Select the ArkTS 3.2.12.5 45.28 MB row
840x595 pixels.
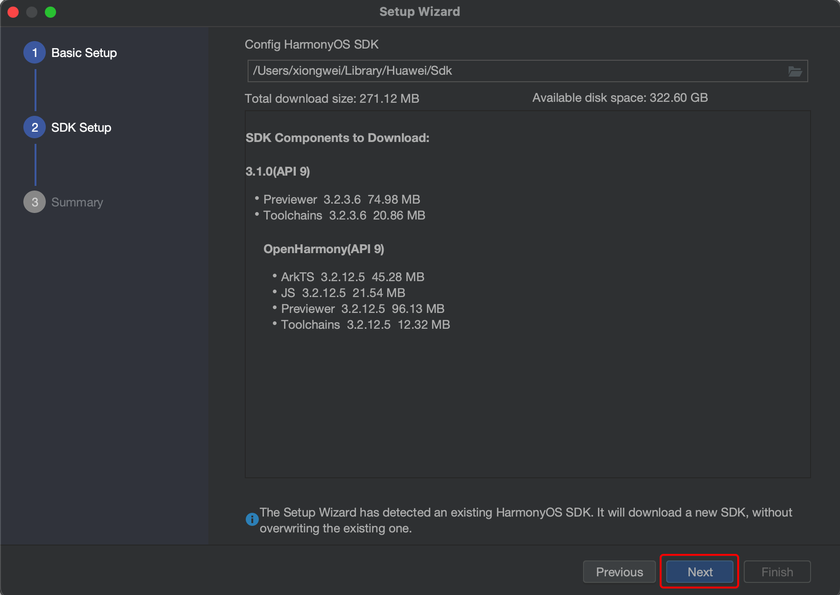[x=352, y=277]
